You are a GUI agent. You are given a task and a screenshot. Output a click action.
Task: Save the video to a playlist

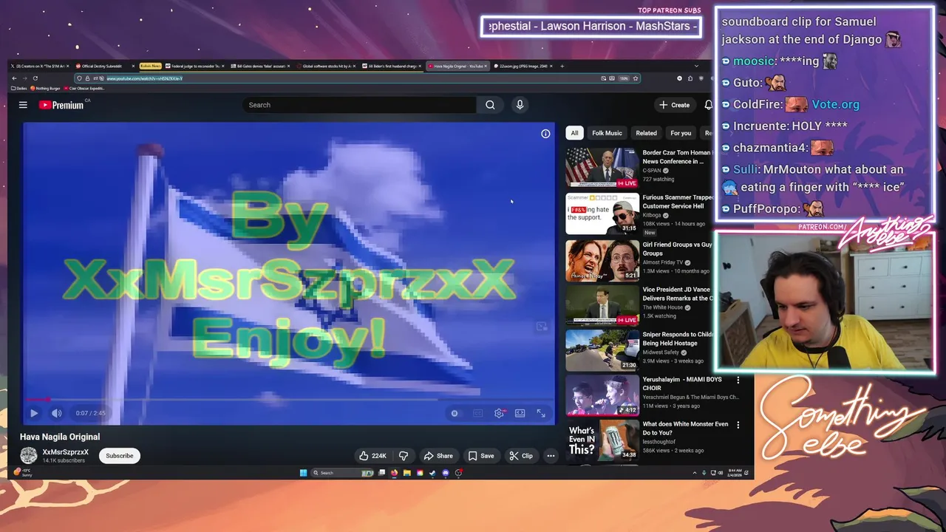(481, 456)
